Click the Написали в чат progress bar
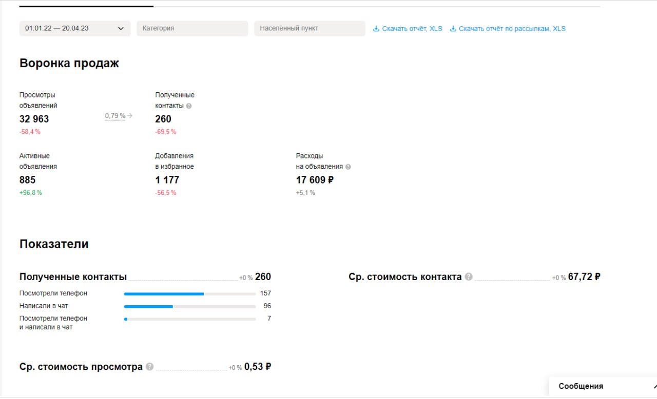 pyautogui.click(x=189, y=306)
